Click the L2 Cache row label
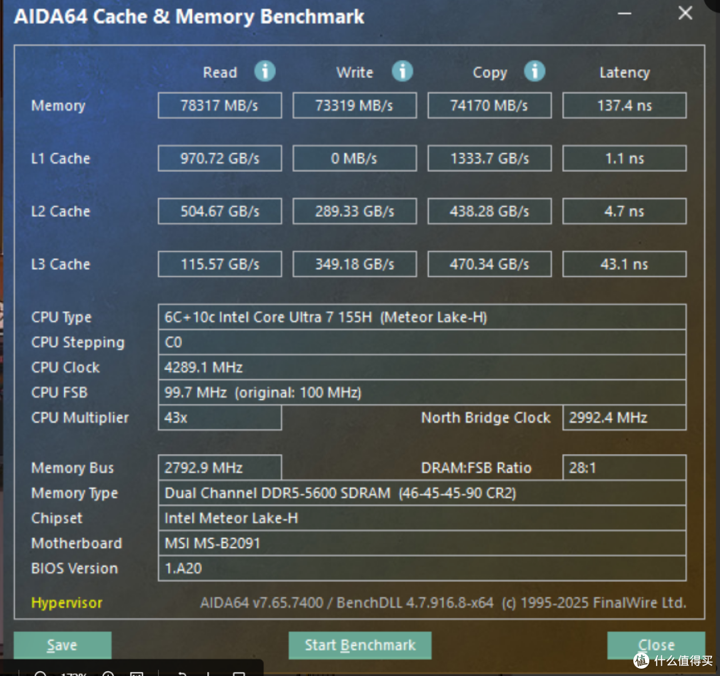The image size is (720, 676). 61,211
